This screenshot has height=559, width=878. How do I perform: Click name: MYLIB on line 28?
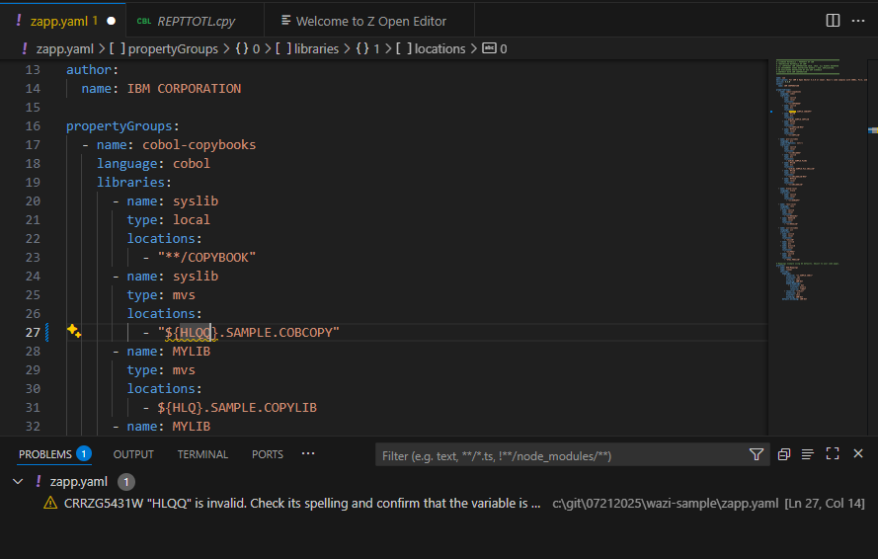coord(169,352)
